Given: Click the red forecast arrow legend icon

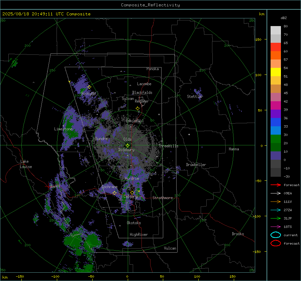Looking at the screenshot, I should (x=276, y=185).
